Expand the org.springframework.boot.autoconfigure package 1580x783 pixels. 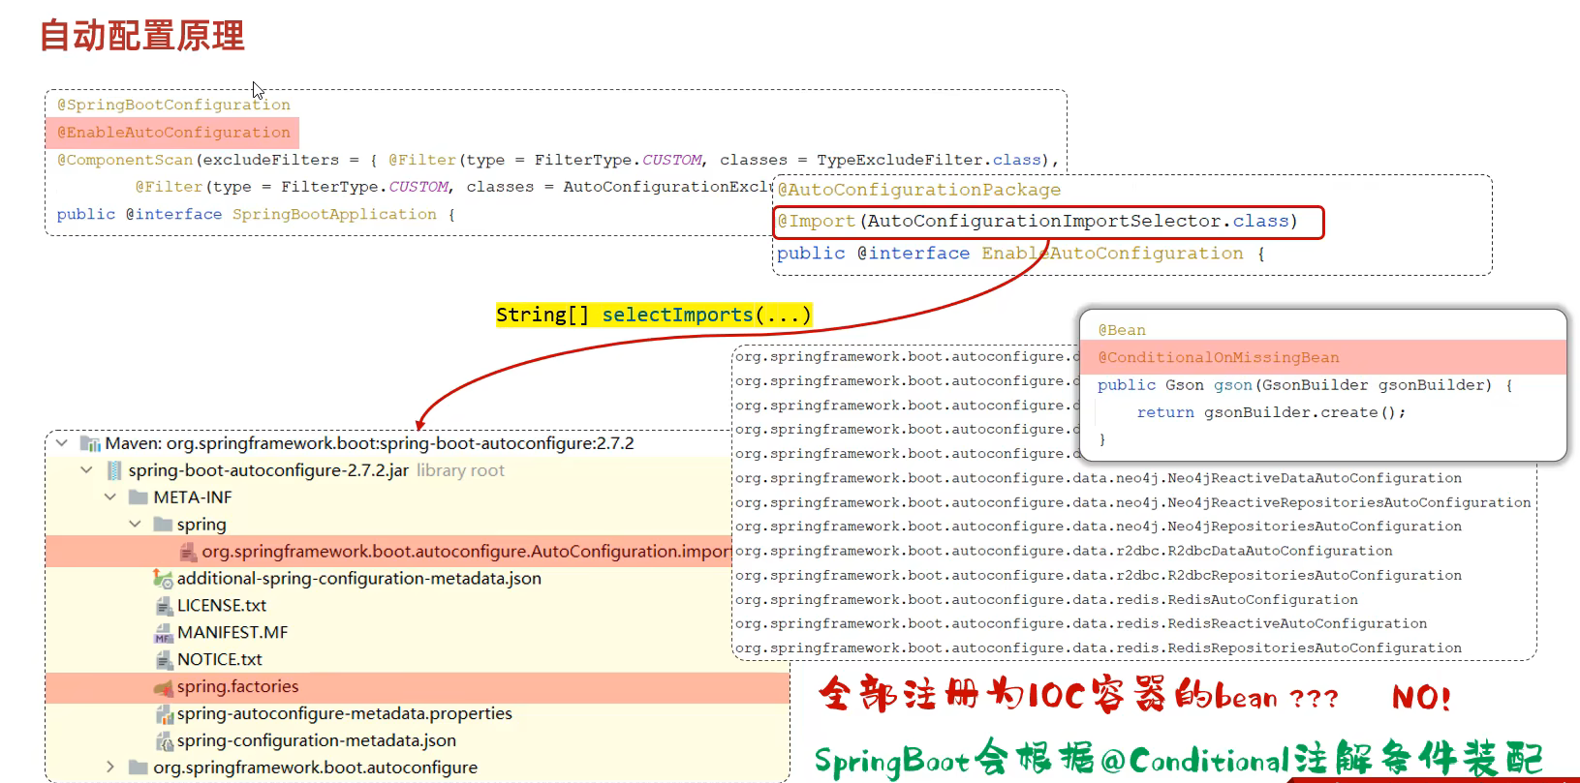pos(110,768)
